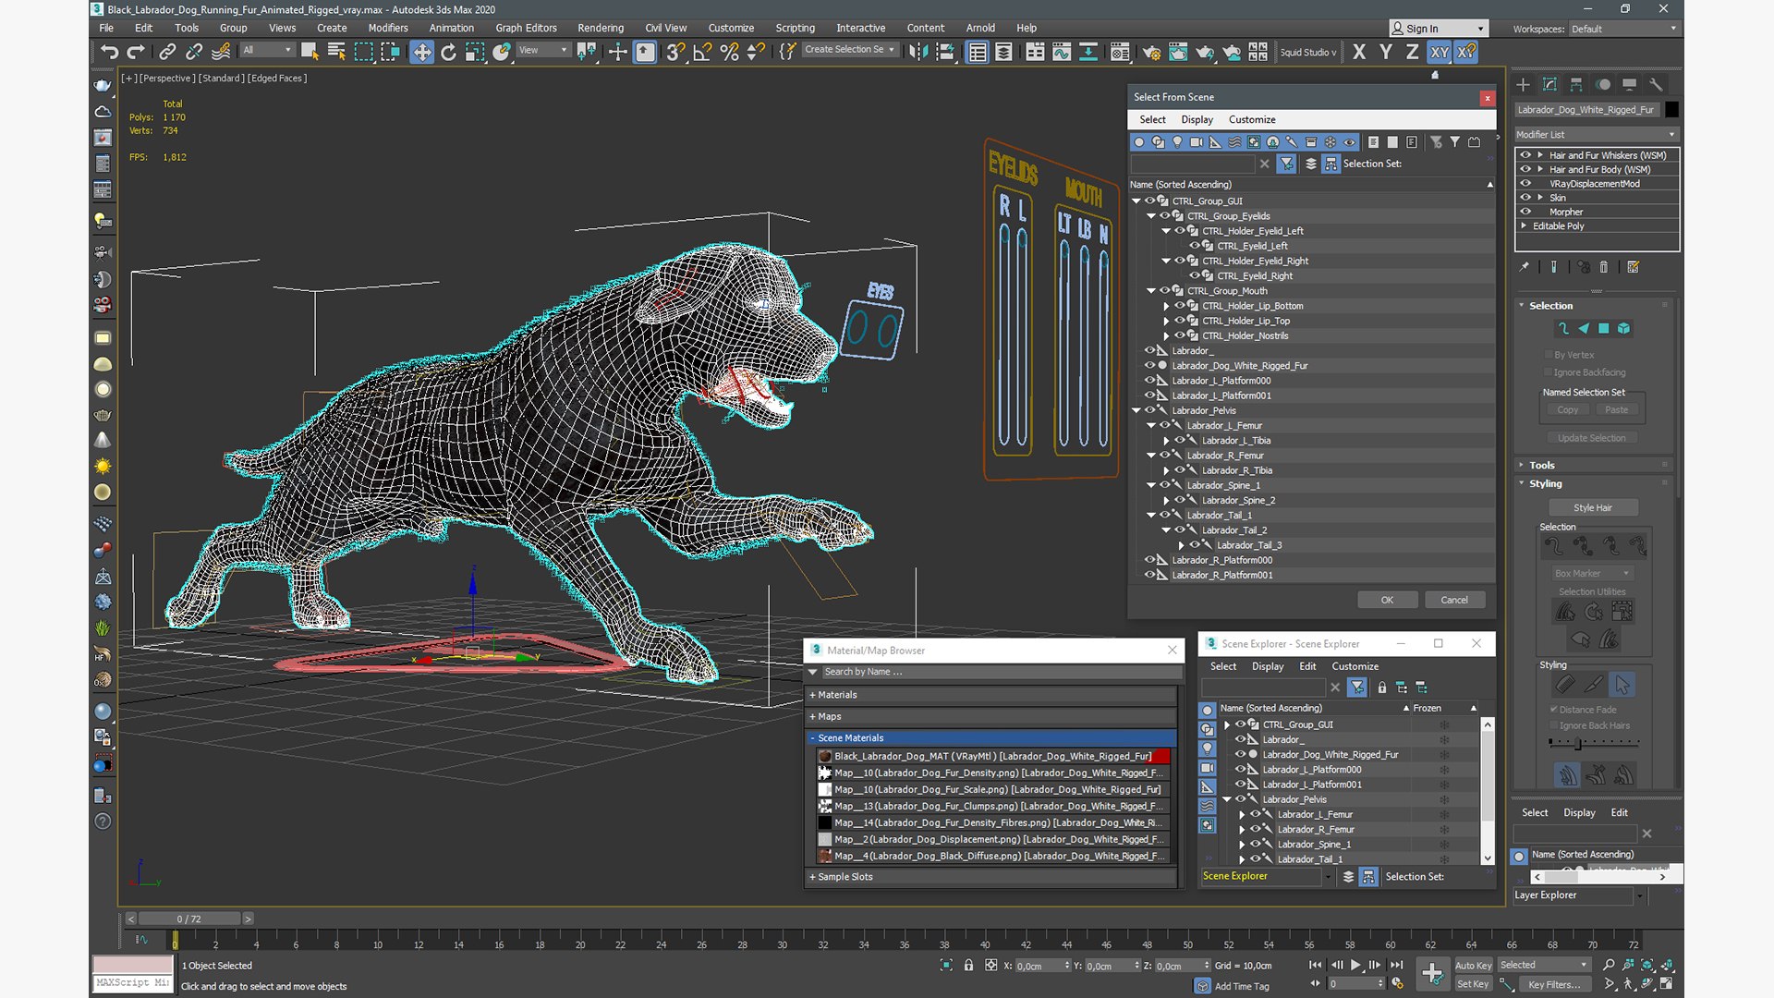
Task: Go to the start frame
Action: pos(1315,965)
